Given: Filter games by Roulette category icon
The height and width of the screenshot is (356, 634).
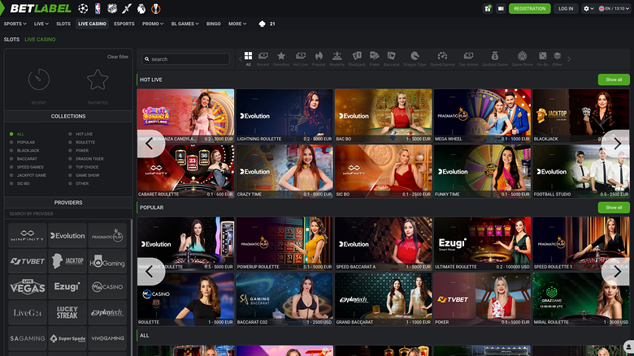Looking at the screenshot, I should tap(337, 58).
